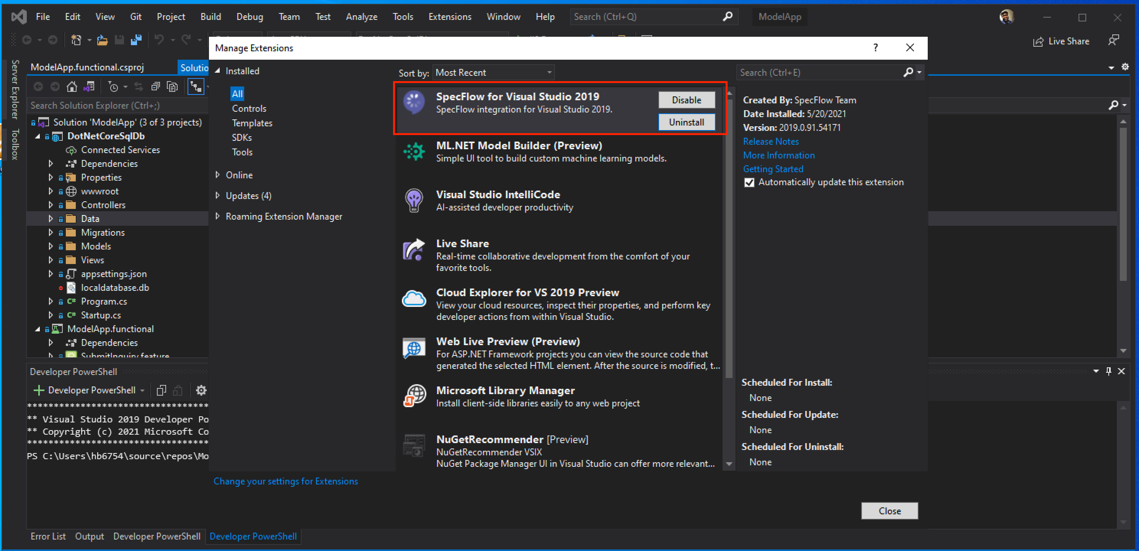Select the Templates category
Viewport: 1139px width, 551px height.
click(x=252, y=123)
